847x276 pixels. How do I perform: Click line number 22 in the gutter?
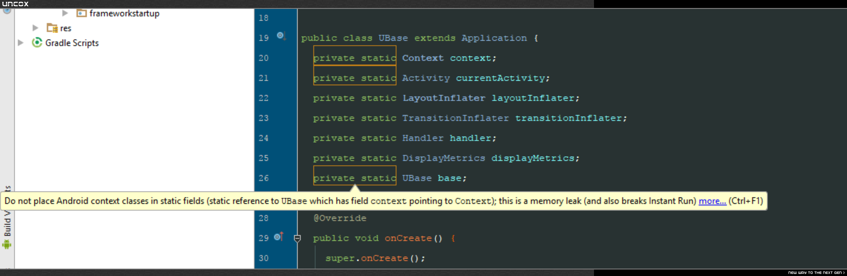click(x=263, y=98)
